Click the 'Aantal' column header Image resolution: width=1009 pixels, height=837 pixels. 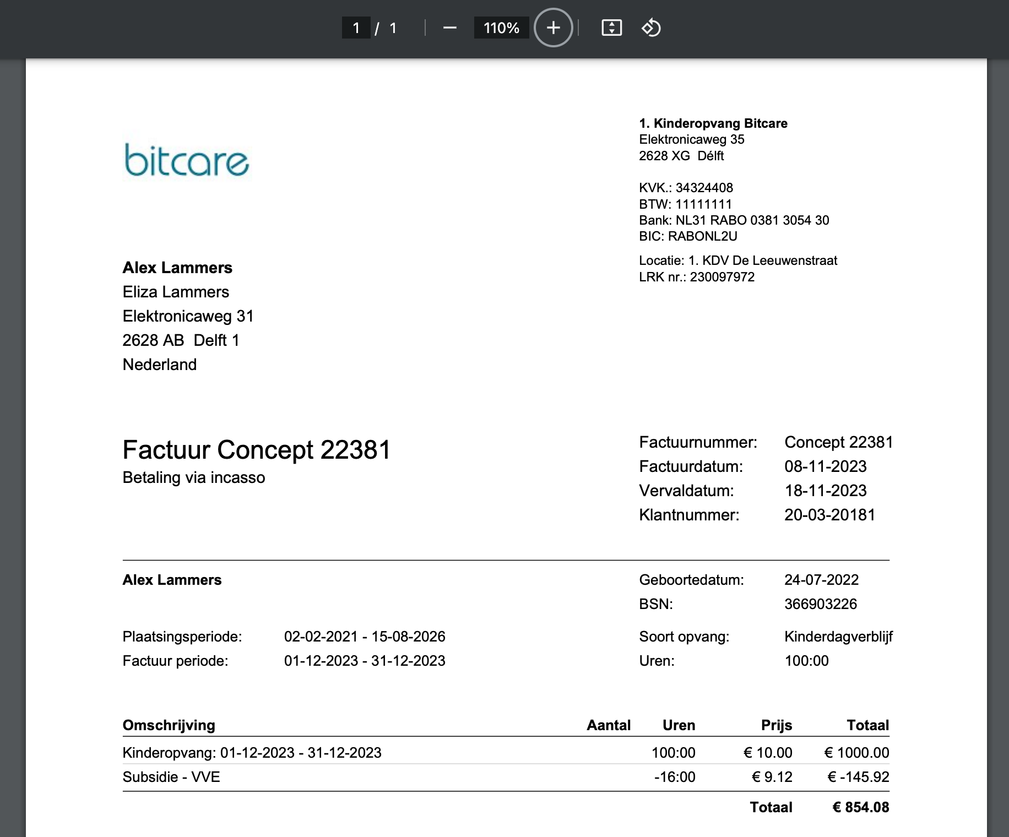pos(609,725)
